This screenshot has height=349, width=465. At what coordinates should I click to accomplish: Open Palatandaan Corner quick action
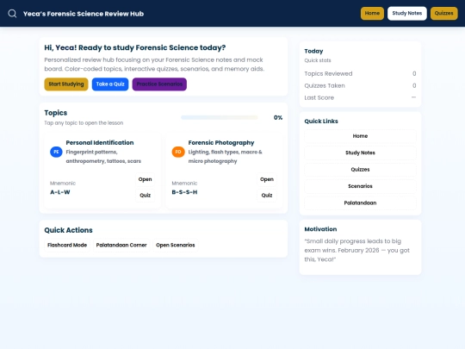tap(121, 245)
